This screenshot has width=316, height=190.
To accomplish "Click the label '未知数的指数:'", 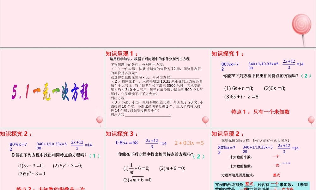I will tap(240, 166).
